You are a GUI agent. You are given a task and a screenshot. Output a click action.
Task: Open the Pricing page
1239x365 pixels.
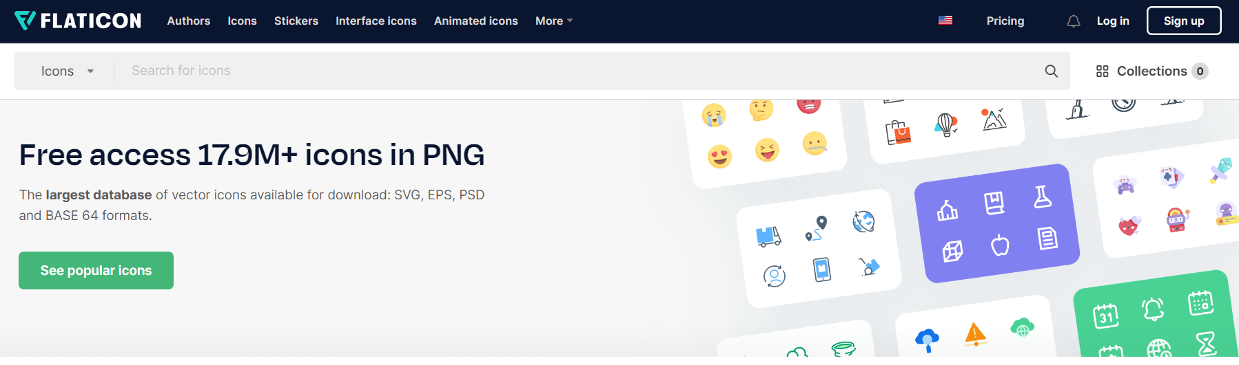point(1005,21)
